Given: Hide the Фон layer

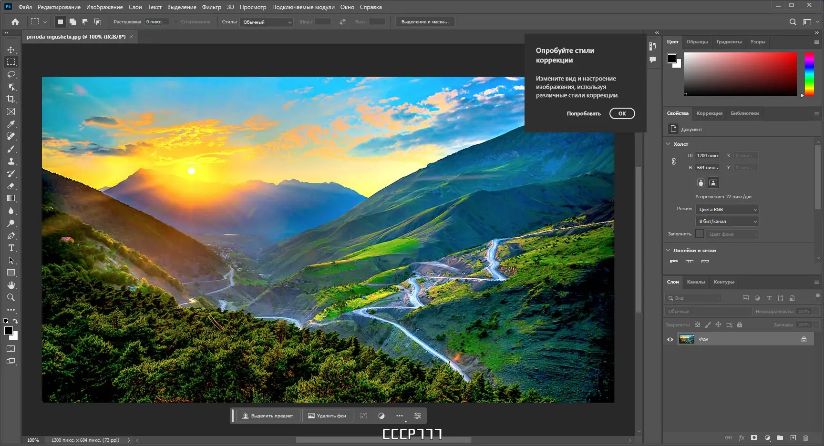Looking at the screenshot, I should pyautogui.click(x=670, y=339).
